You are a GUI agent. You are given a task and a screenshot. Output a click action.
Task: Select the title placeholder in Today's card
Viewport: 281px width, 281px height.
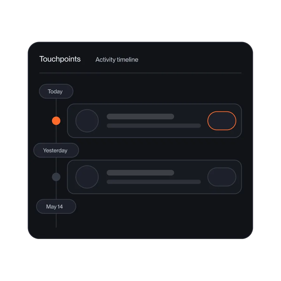click(140, 116)
